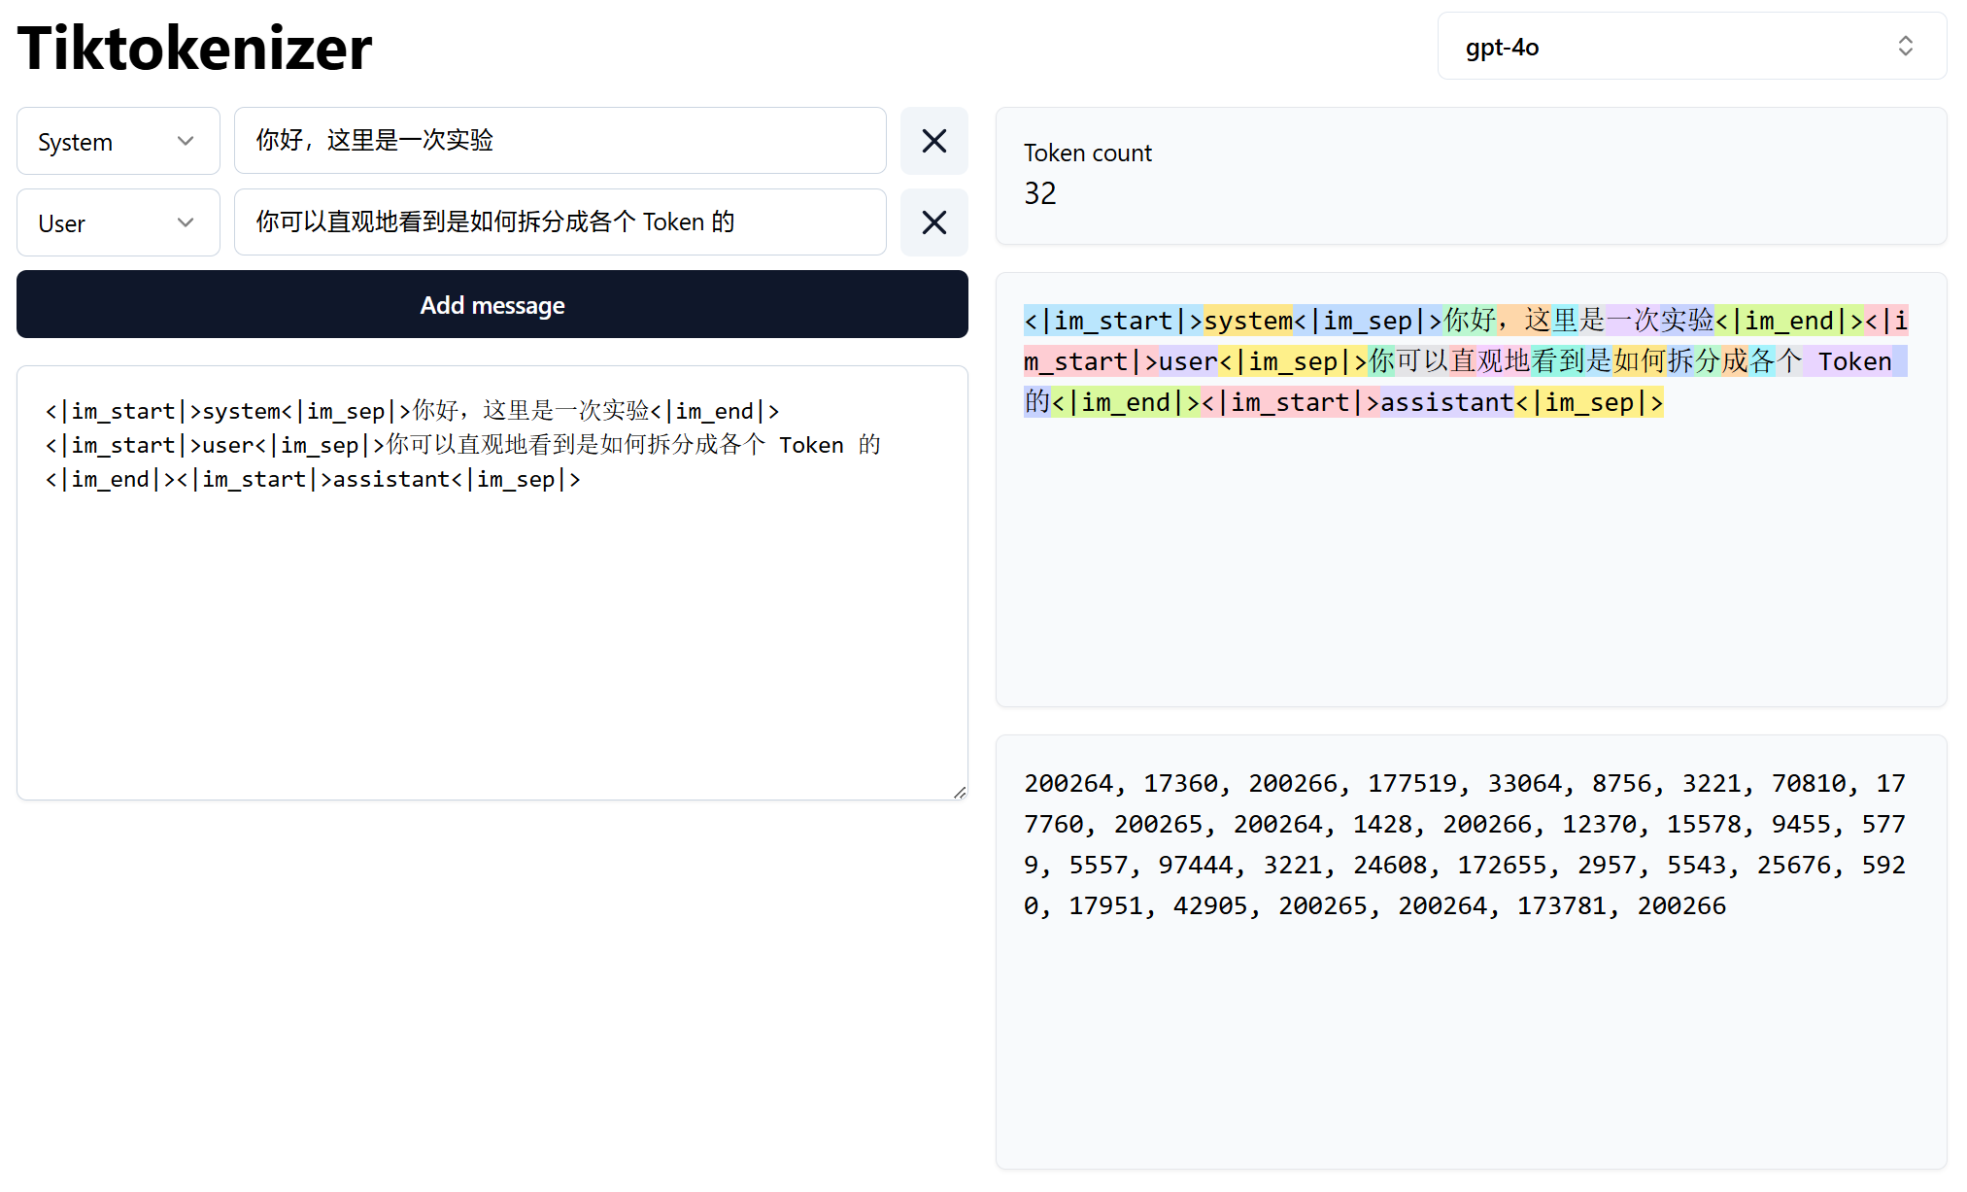1967x1192 pixels.
Task: Remove the User message with X icon
Action: pos(933,222)
